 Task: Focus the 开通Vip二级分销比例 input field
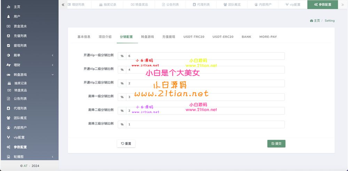(x=205, y=70)
